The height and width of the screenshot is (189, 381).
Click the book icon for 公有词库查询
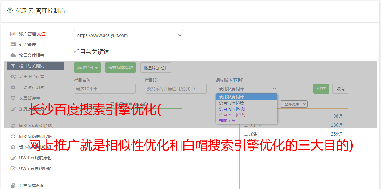tap(13, 185)
